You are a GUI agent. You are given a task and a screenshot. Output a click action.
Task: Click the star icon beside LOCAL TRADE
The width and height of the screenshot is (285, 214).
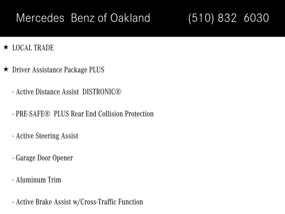[x=6, y=47]
